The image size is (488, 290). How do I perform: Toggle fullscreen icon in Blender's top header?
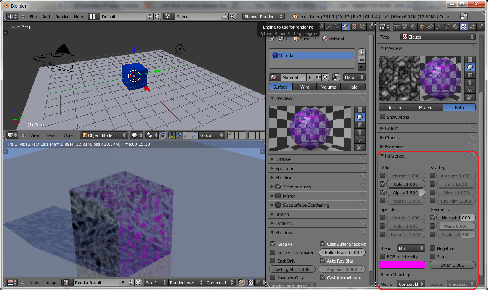[464, 16]
